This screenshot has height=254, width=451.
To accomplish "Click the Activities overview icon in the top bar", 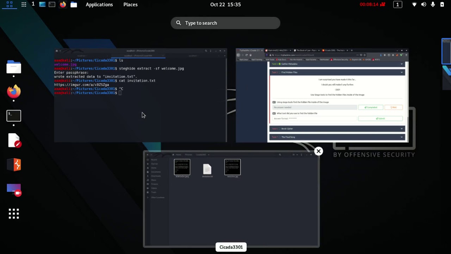I will (x=10, y=5).
